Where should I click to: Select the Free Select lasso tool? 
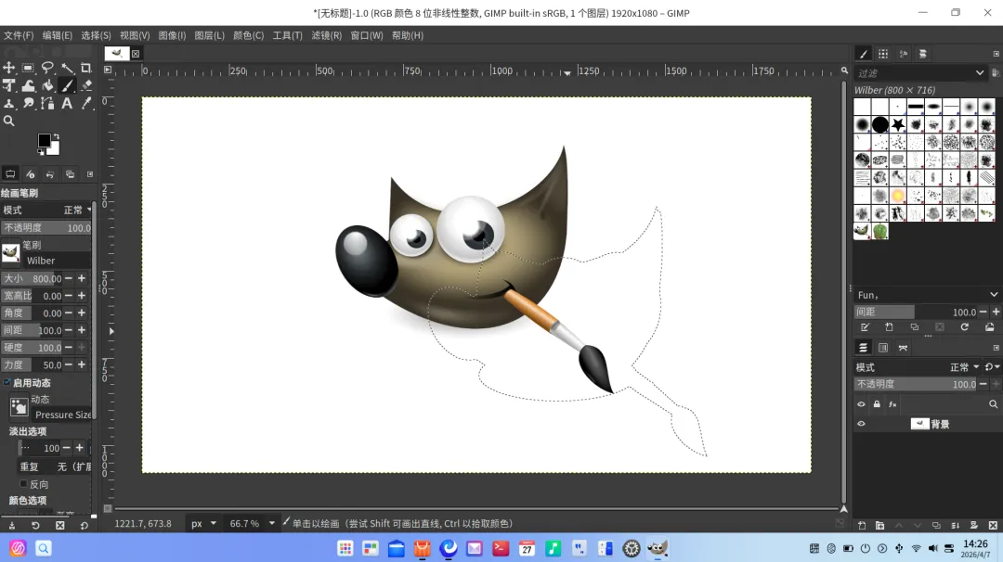[47, 68]
